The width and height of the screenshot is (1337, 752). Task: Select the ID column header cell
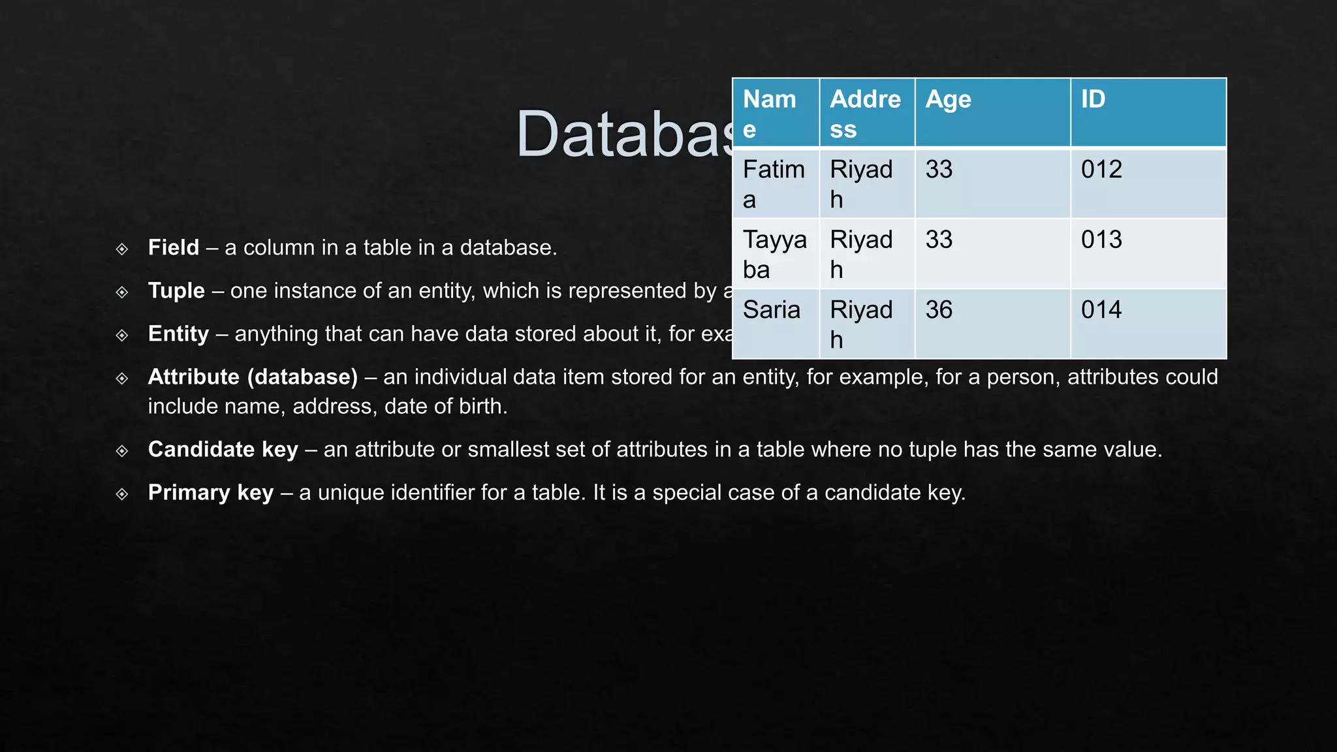coord(1149,113)
